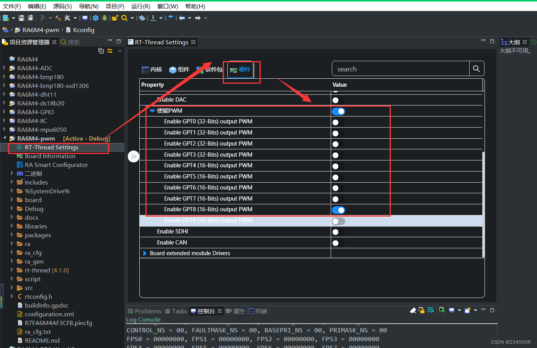The width and height of the screenshot is (537, 348).
Task: Open the 项目(P) menu
Action: 115,6
